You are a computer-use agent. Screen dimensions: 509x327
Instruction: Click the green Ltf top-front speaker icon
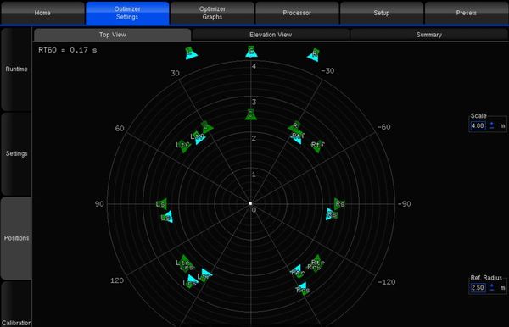click(184, 146)
